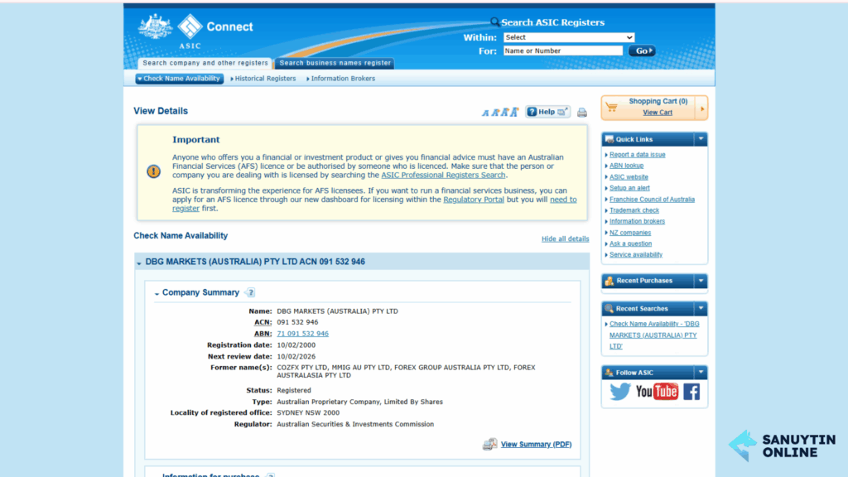The height and width of the screenshot is (477, 848).
Task: Click the printer icon
Action: (582, 113)
